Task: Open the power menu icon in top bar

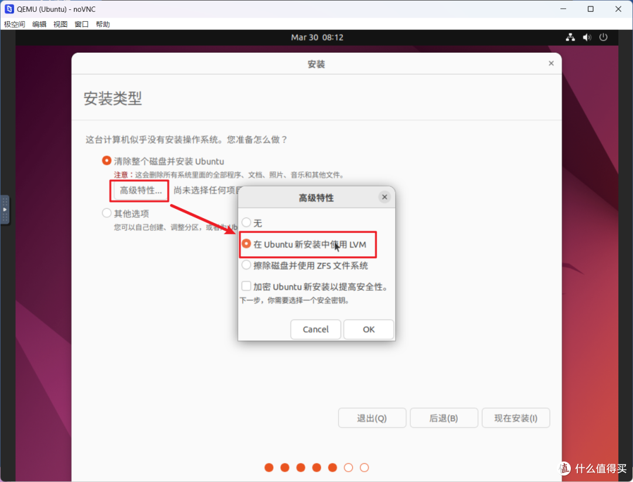Action: pyautogui.click(x=603, y=37)
